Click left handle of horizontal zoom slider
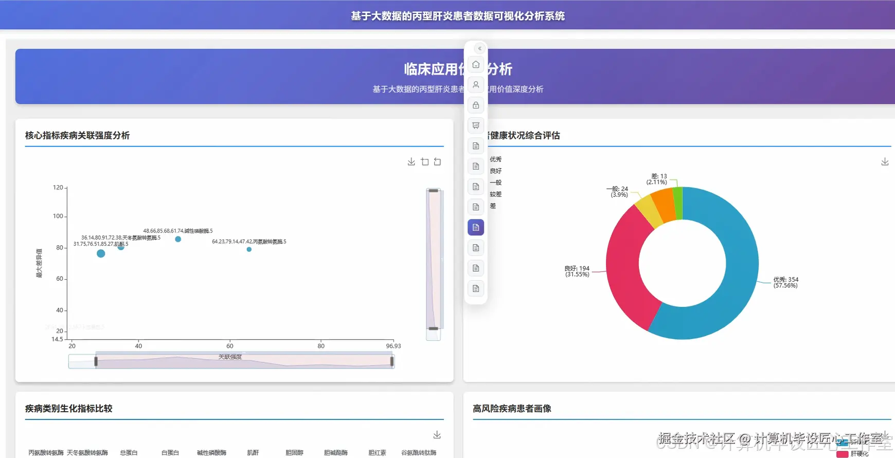Image resolution: width=895 pixels, height=458 pixels. click(96, 361)
